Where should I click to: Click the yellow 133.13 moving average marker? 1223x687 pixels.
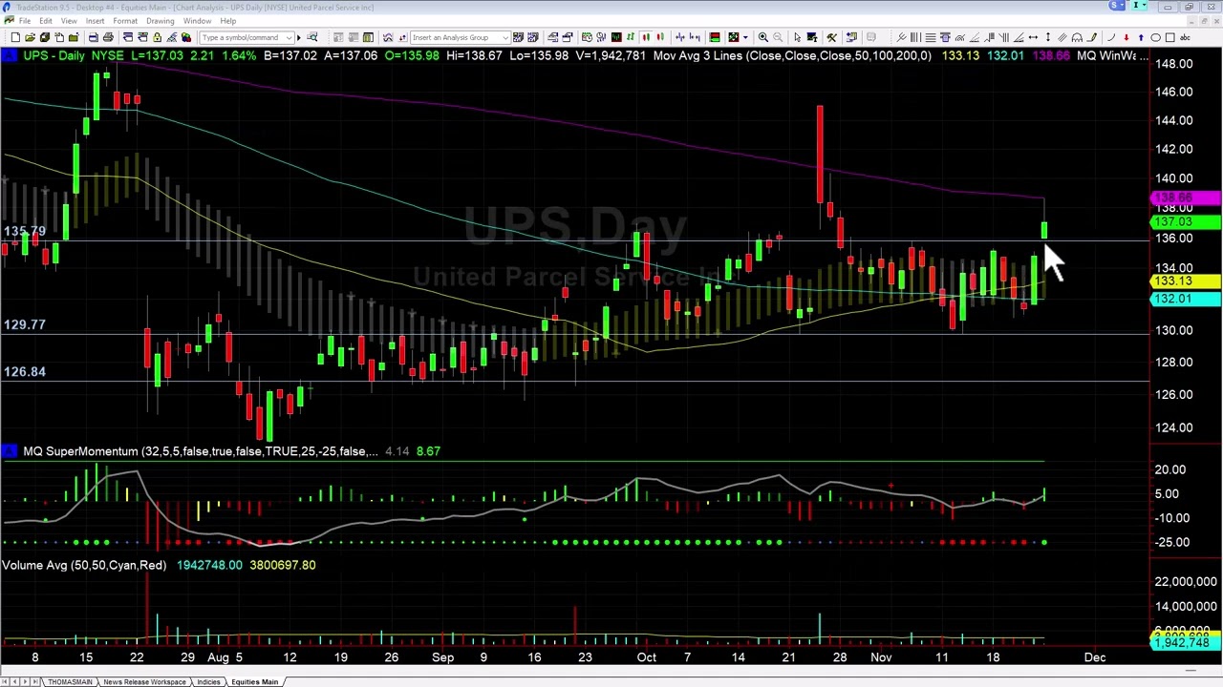(x=1185, y=281)
